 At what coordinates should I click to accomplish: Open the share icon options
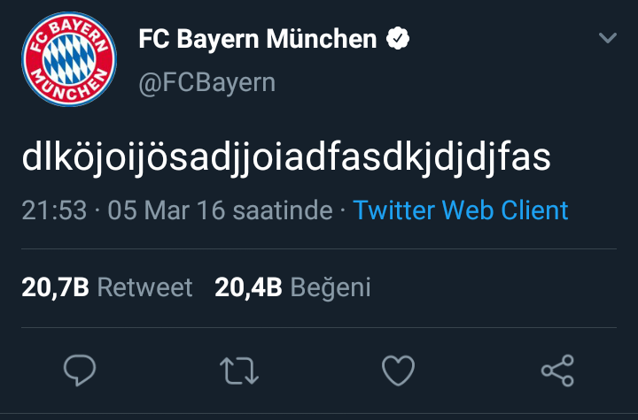pos(557,370)
